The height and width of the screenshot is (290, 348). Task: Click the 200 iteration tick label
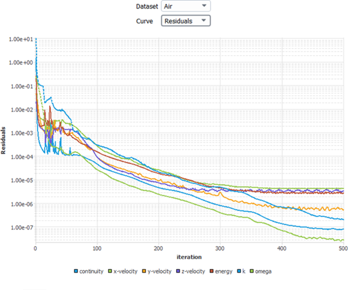pyautogui.click(x=158, y=248)
